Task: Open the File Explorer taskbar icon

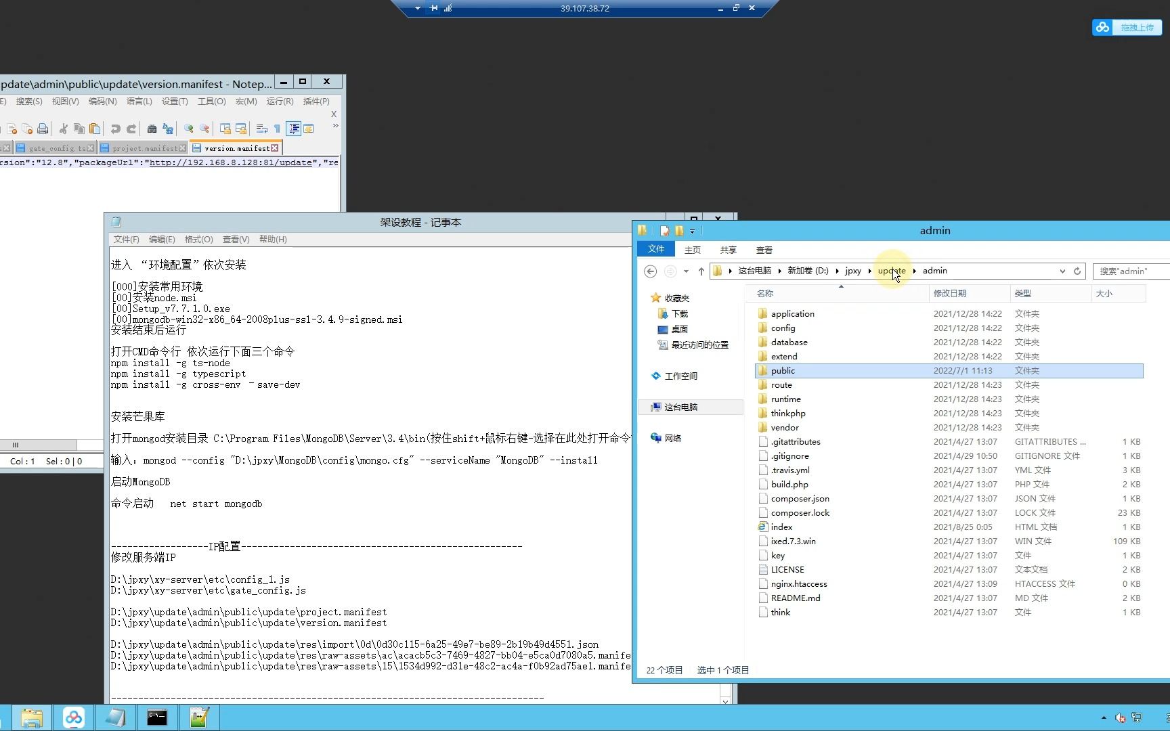Action: click(31, 717)
